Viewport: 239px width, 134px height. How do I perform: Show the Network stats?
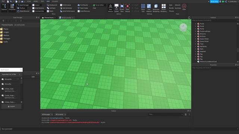(x=178, y=5)
